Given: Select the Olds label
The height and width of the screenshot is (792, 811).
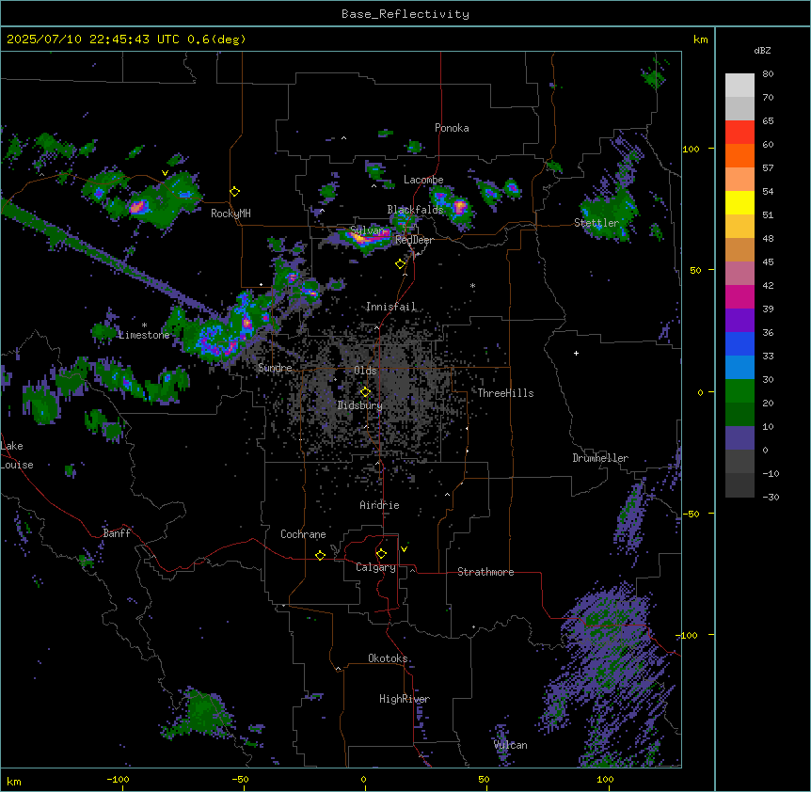Looking at the screenshot, I should point(365,371).
